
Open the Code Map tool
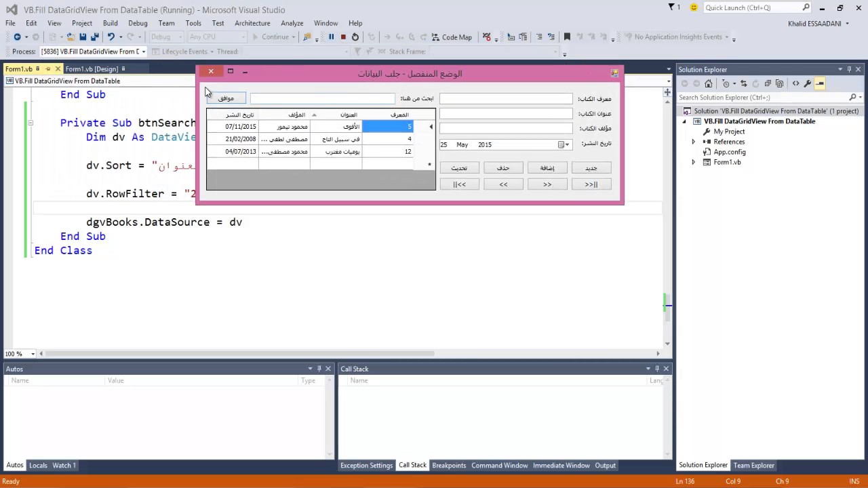click(452, 37)
